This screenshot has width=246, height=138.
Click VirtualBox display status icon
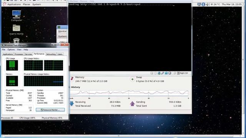tap(170, 73)
